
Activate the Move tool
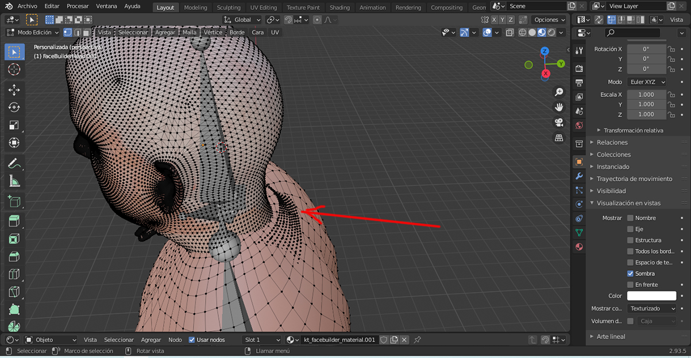pyautogui.click(x=14, y=90)
